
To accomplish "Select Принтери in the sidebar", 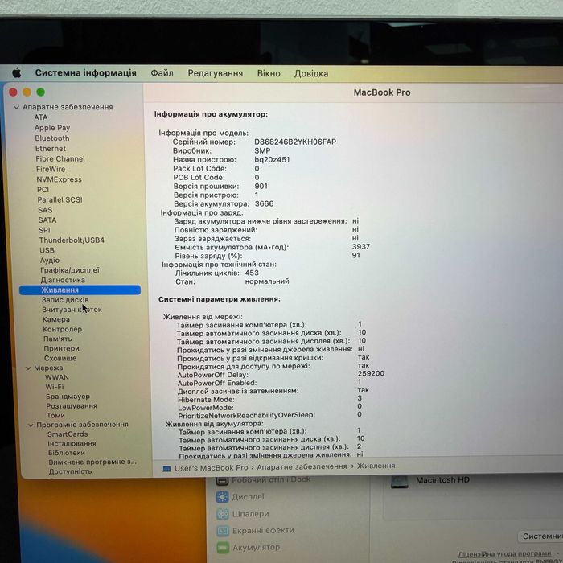I will [61, 348].
